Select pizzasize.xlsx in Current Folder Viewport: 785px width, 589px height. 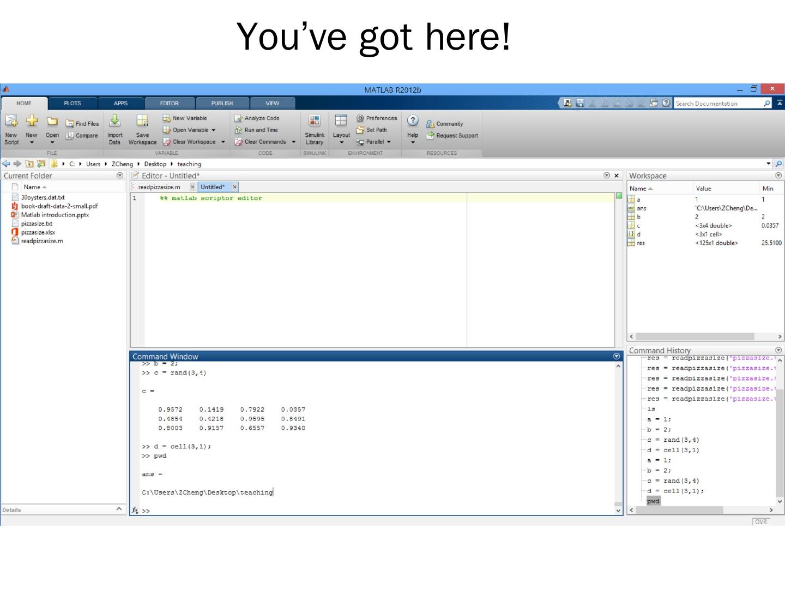[x=38, y=232]
